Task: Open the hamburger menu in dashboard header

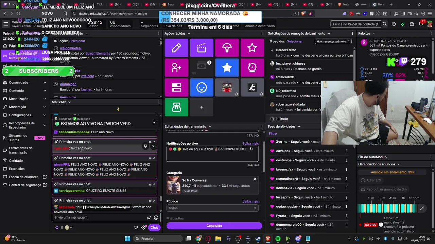Action: (x=6, y=24)
